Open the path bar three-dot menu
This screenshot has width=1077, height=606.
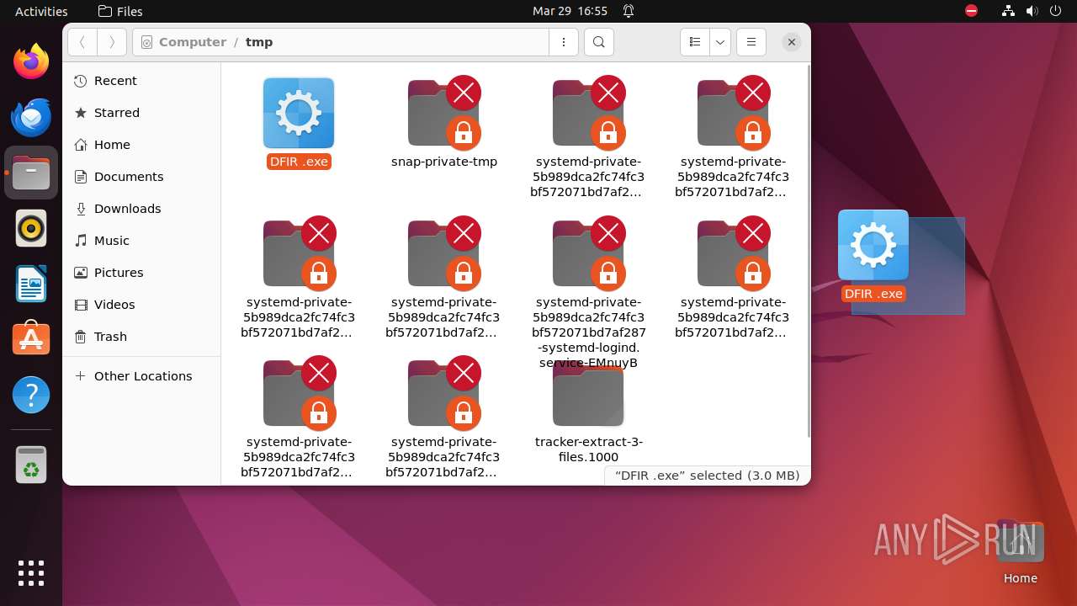[x=563, y=42]
